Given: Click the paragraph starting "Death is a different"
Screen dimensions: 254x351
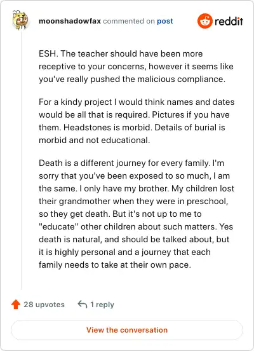Looking at the screenshot, I should coord(137,214).
